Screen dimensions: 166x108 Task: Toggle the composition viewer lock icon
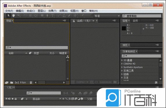coord(74,21)
